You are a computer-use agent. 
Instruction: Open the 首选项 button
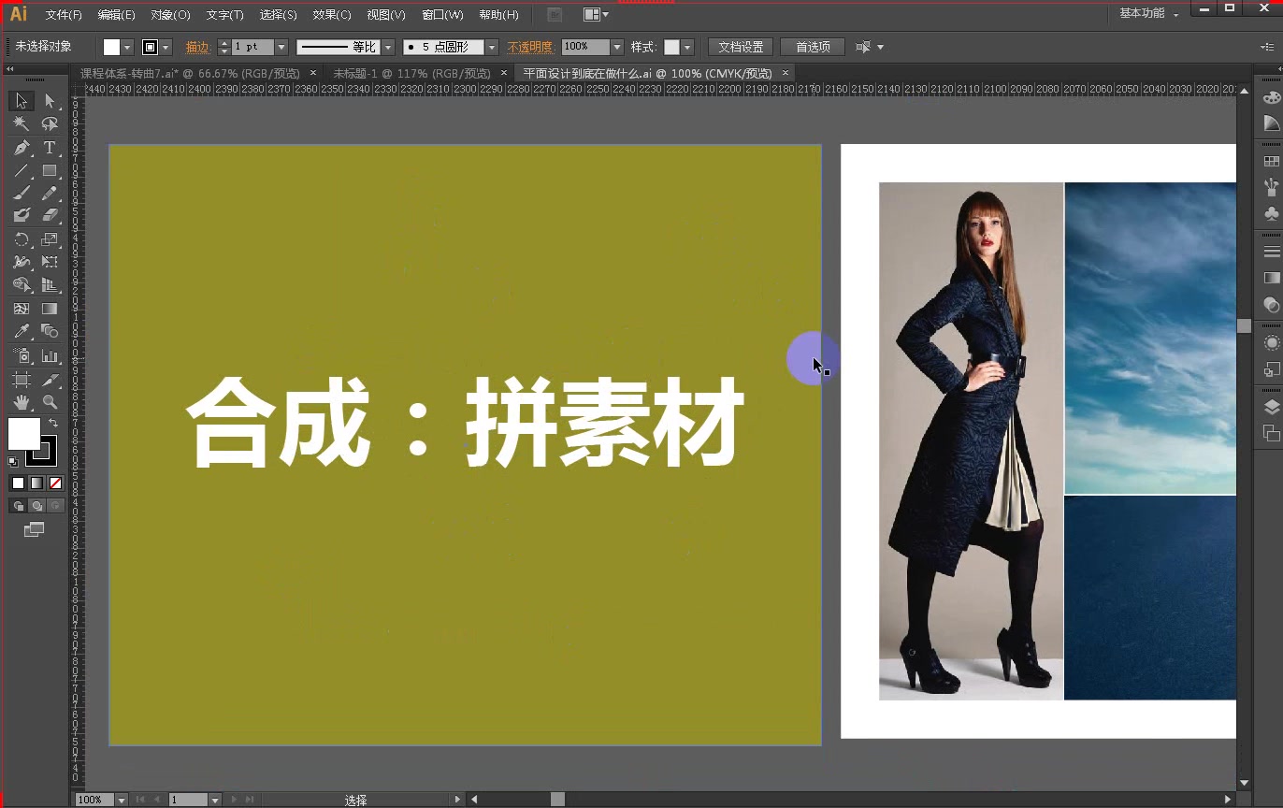coord(812,46)
